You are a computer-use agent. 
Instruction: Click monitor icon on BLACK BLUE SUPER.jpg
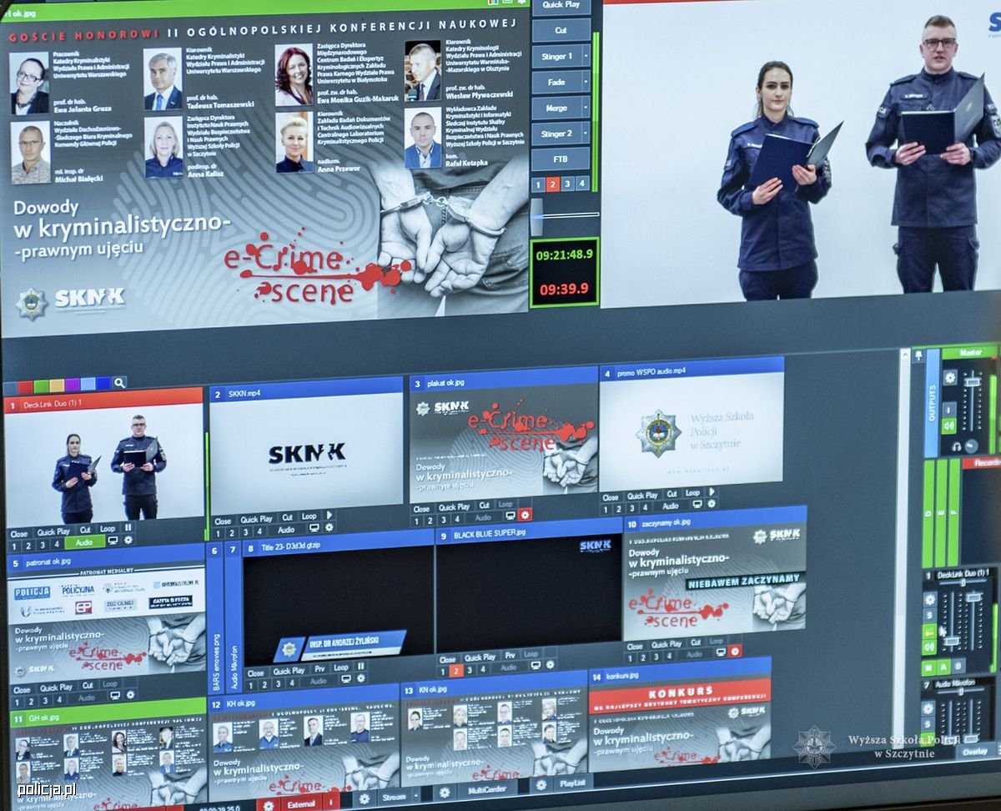536,667
